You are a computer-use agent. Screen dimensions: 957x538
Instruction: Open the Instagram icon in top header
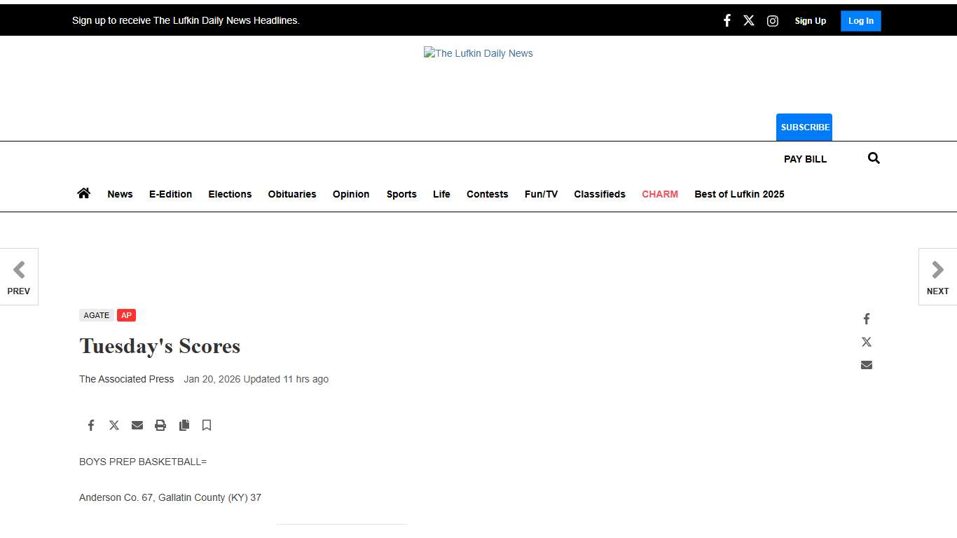coord(772,21)
